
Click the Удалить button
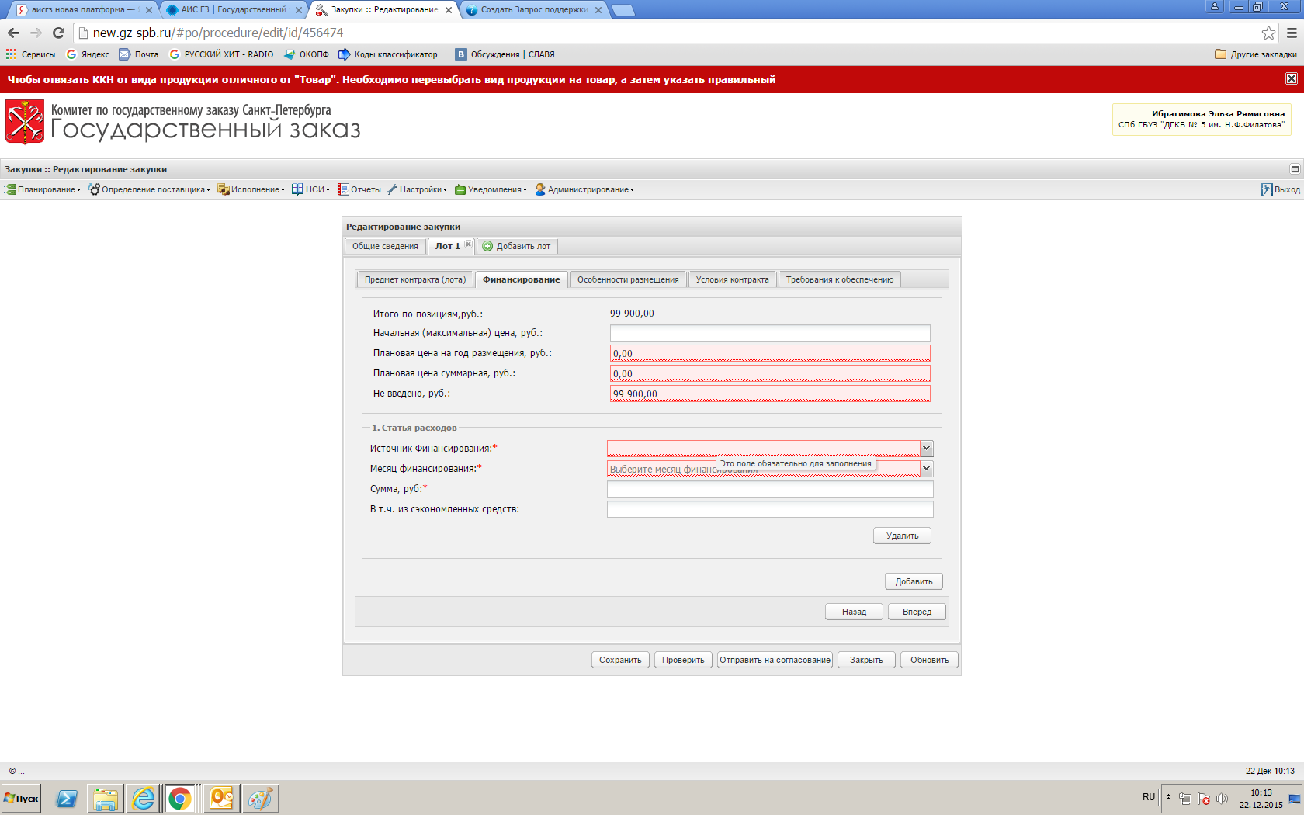pyautogui.click(x=902, y=536)
